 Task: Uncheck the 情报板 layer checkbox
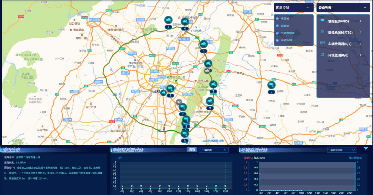(x=277, y=19)
